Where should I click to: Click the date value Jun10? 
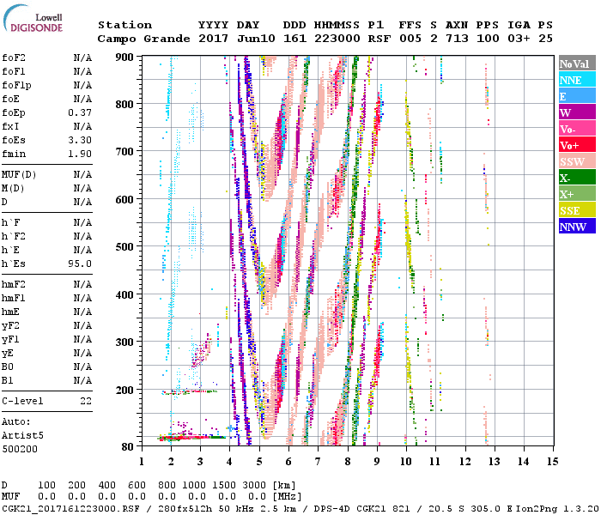pos(256,39)
